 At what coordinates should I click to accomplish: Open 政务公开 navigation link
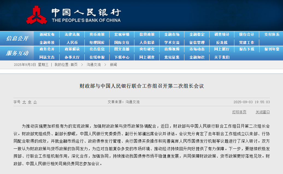(x=47, y=49)
